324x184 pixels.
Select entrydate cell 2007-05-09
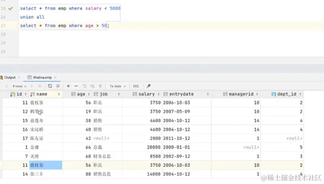[x=187, y=112]
